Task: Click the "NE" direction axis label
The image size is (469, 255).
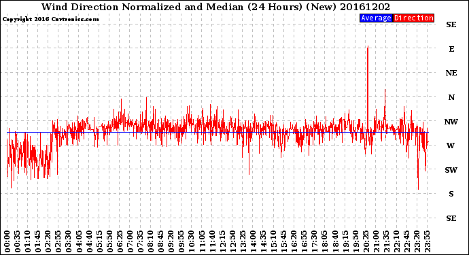Action: (451, 73)
